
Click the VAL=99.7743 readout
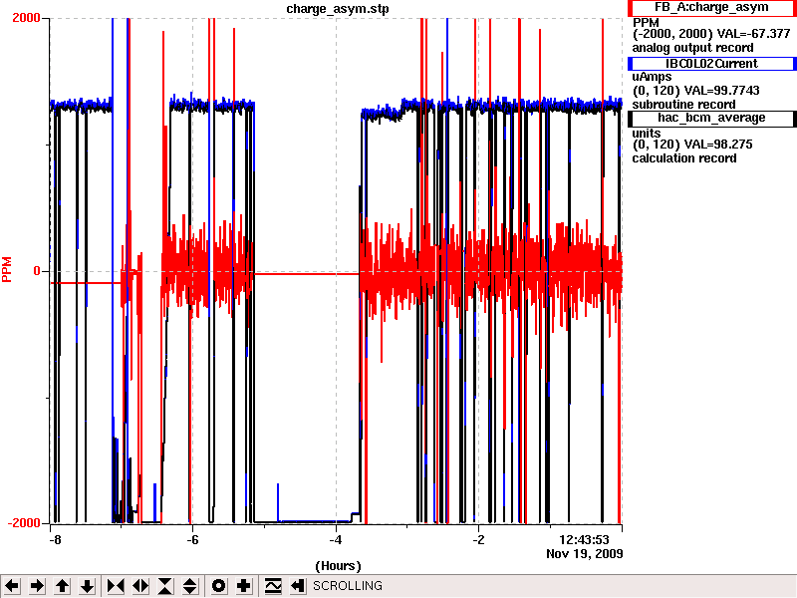point(721,91)
